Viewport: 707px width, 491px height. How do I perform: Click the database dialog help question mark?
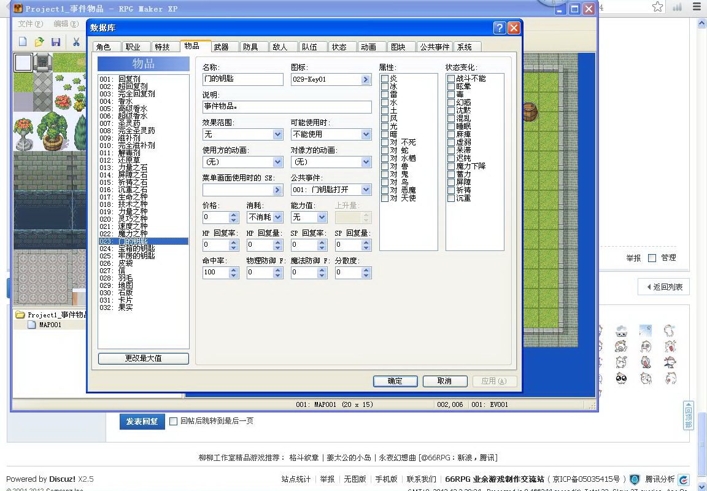[x=500, y=28]
